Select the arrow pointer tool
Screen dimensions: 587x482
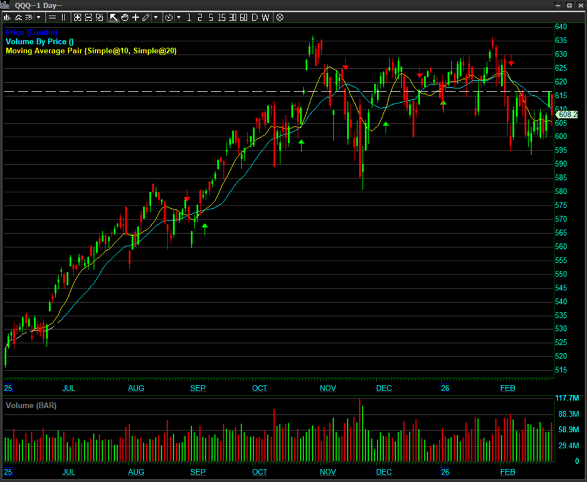(114, 18)
